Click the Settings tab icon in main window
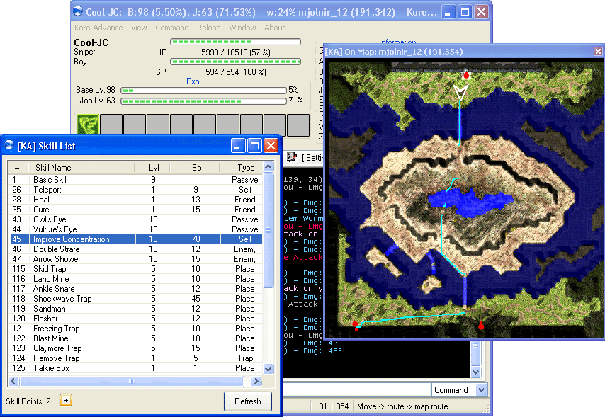The height and width of the screenshot is (417, 605). coord(292,157)
